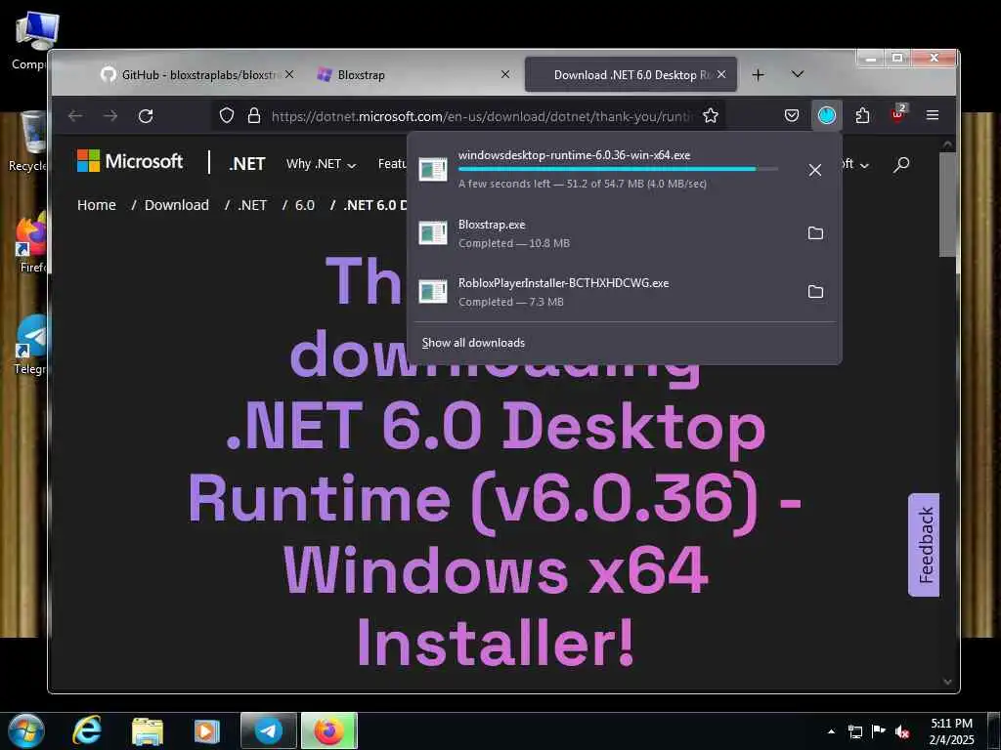The height and width of the screenshot is (750, 1001).
Task: Close the Bloxstrap tab
Action: coord(505,74)
